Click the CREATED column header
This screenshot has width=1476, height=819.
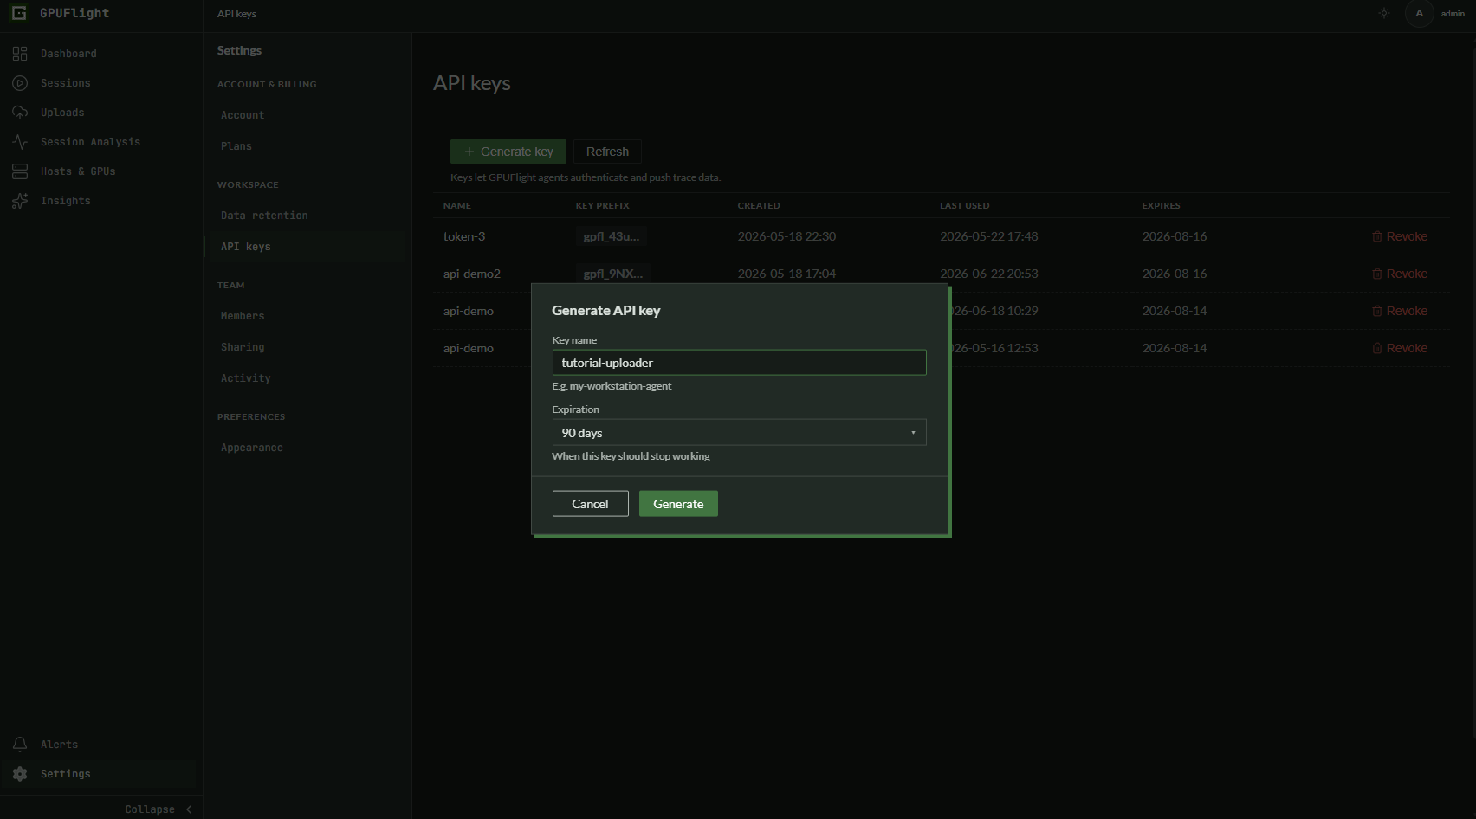pyautogui.click(x=759, y=206)
